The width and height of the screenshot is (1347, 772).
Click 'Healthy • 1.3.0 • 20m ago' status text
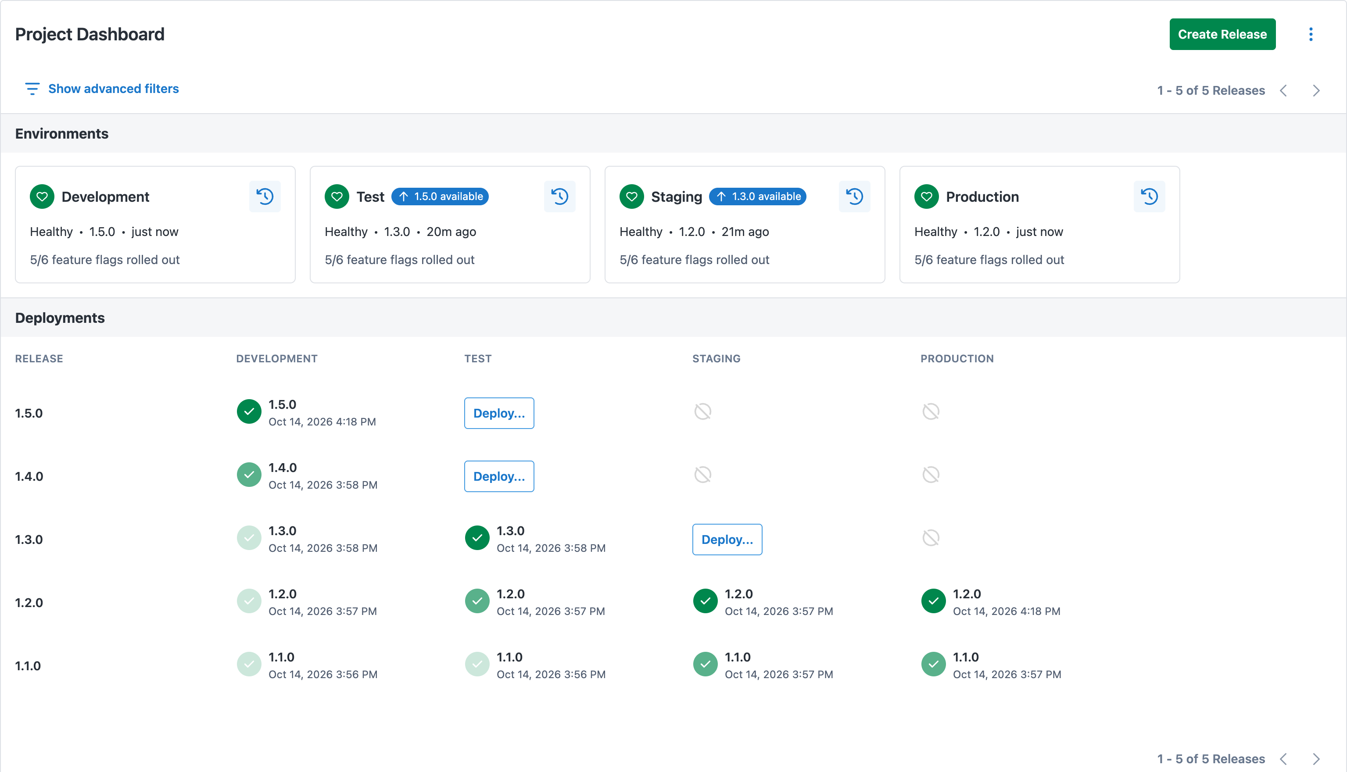401,232
